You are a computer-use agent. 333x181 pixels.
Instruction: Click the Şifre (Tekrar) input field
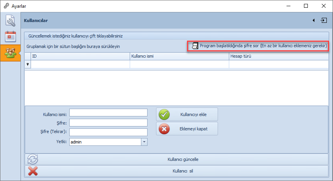click(x=108, y=132)
